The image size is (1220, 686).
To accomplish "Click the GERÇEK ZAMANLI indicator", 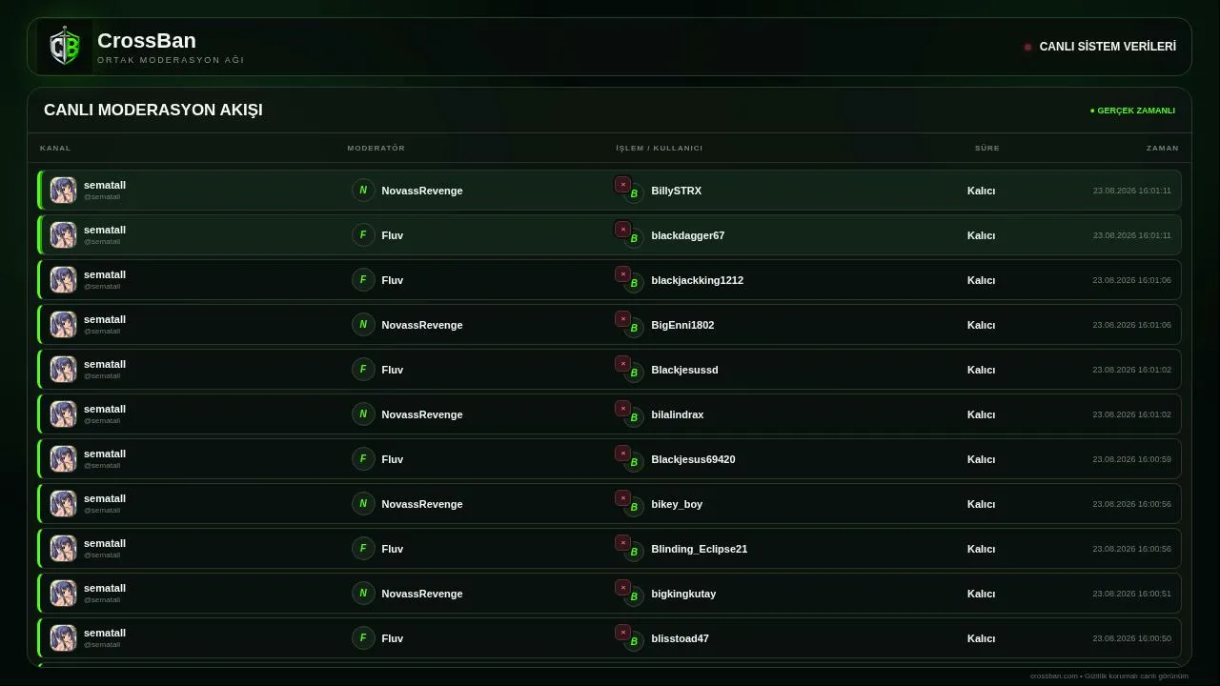I will point(1133,111).
